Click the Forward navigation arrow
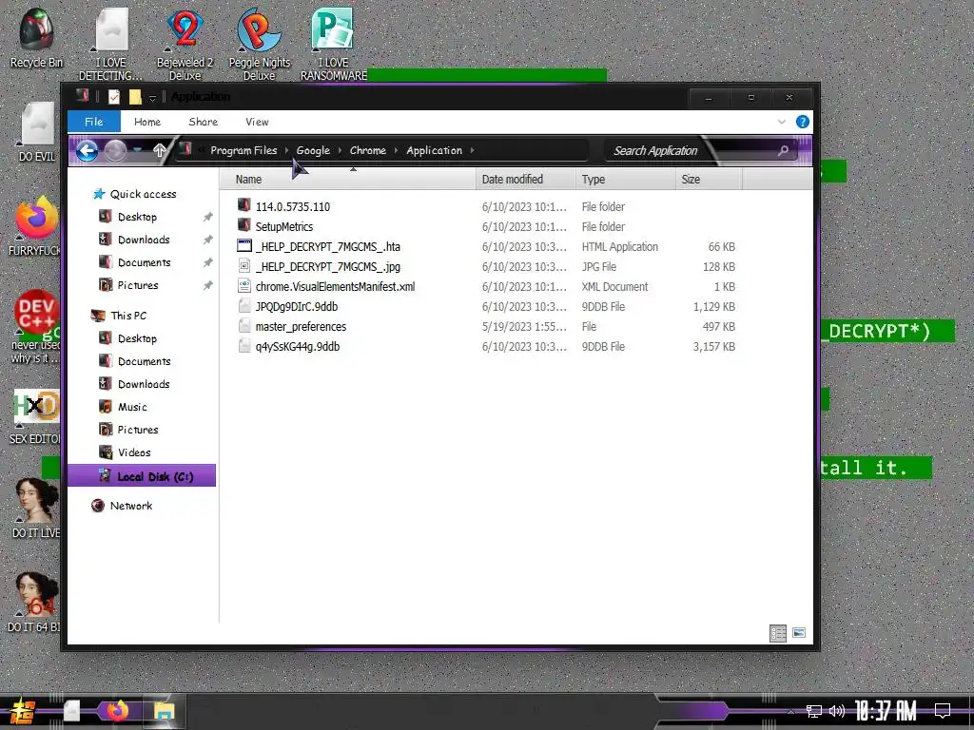974x730 pixels. (x=115, y=150)
